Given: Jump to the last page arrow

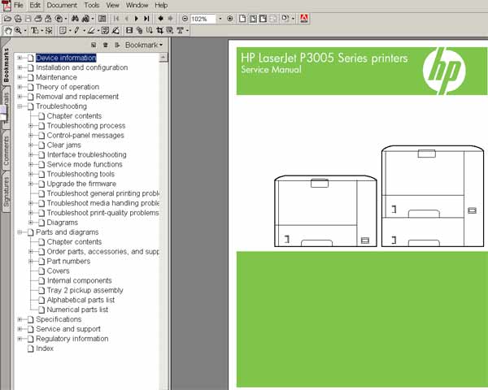Looking at the screenshot, I should coord(146,19).
